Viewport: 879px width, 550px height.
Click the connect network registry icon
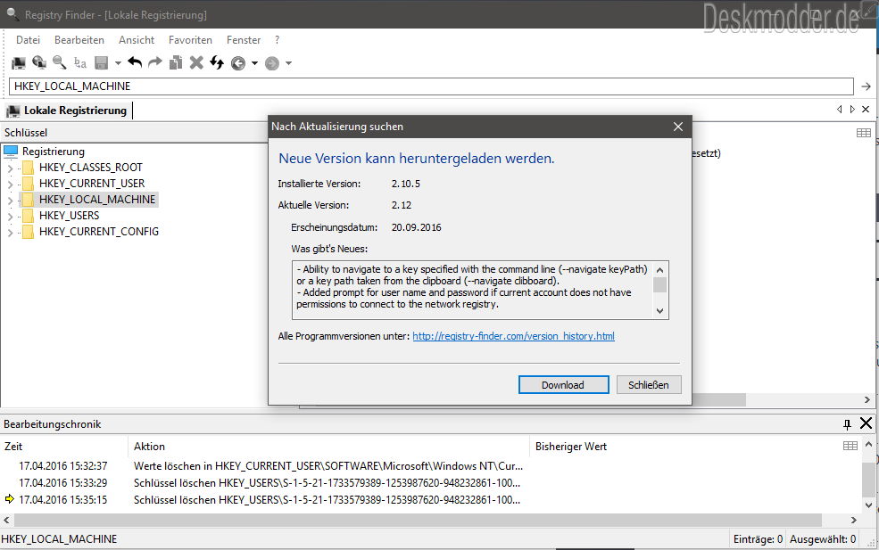38,62
